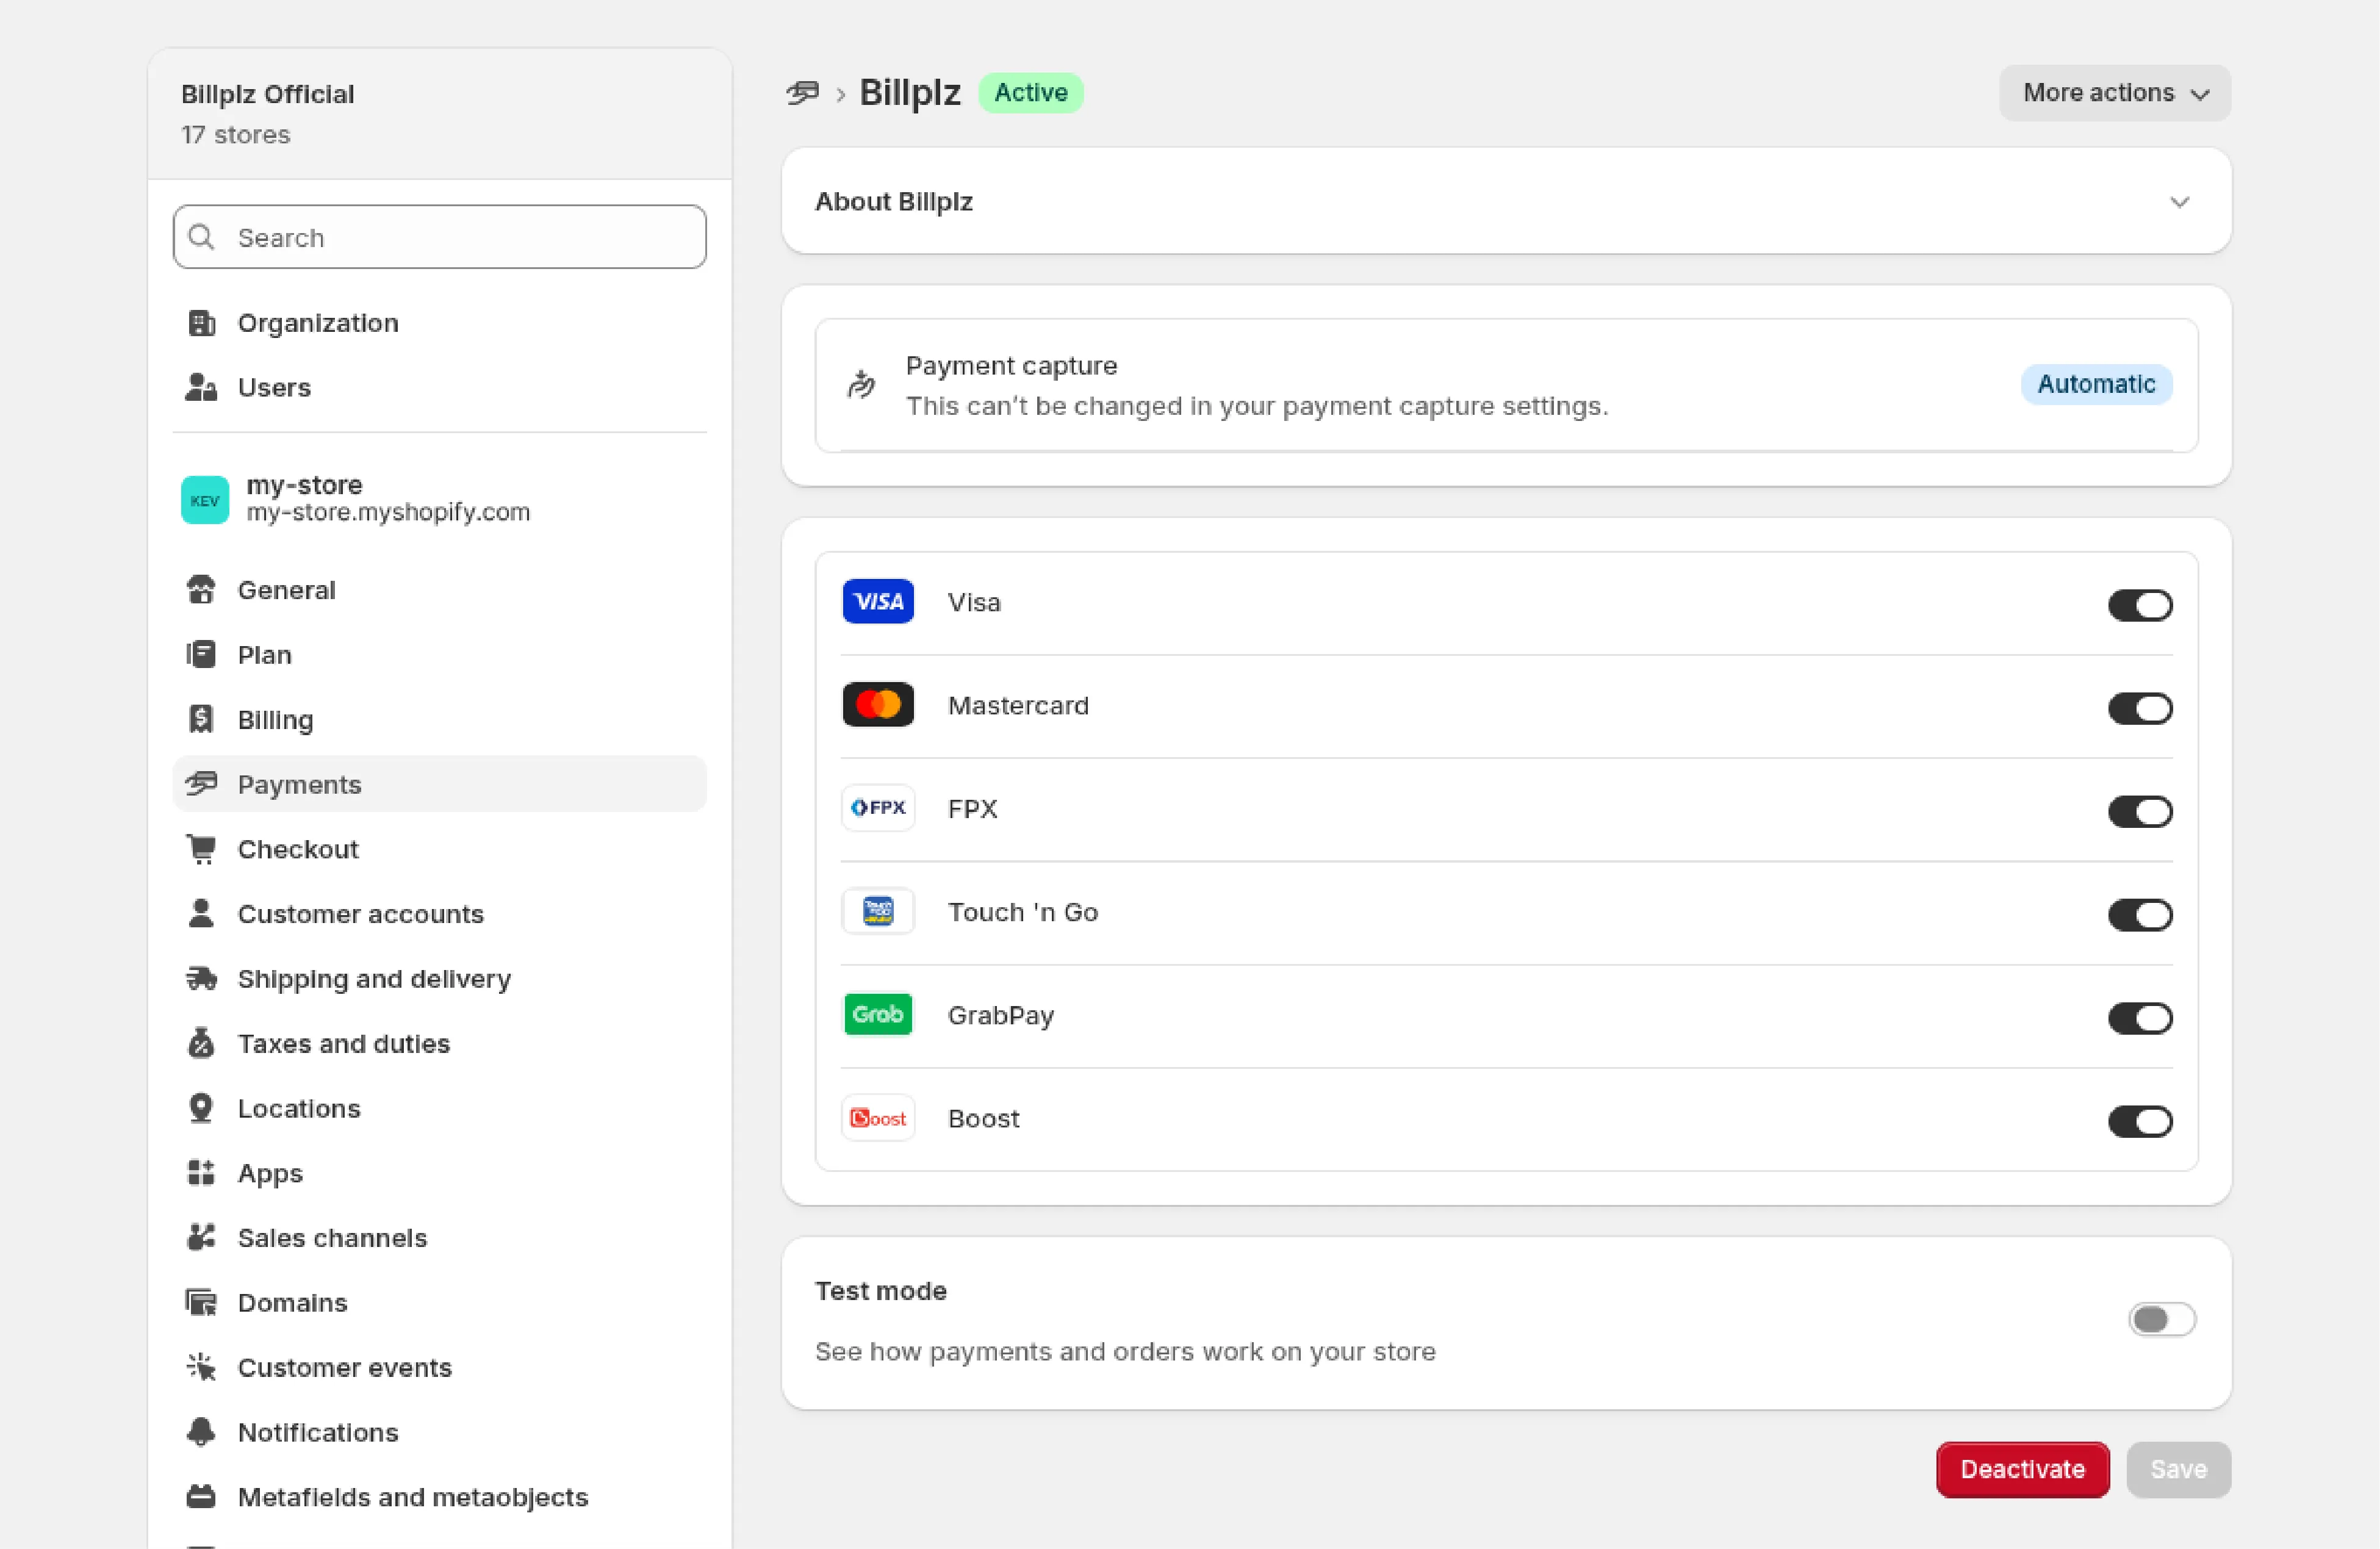This screenshot has height=1549, width=2380.
Task: Click the Billing receipt icon
Action: click(201, 719)
